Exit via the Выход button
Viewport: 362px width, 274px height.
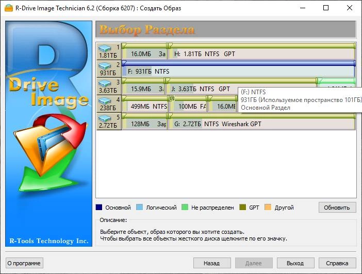pos(295,263)
